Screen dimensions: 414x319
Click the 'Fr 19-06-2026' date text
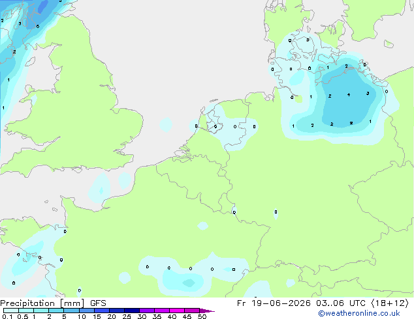coord(274,303)
